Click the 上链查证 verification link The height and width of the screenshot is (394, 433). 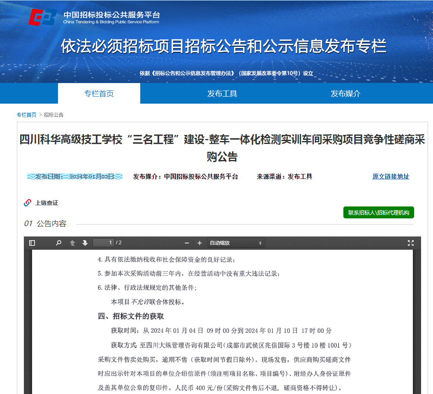(x=46, y=203)
